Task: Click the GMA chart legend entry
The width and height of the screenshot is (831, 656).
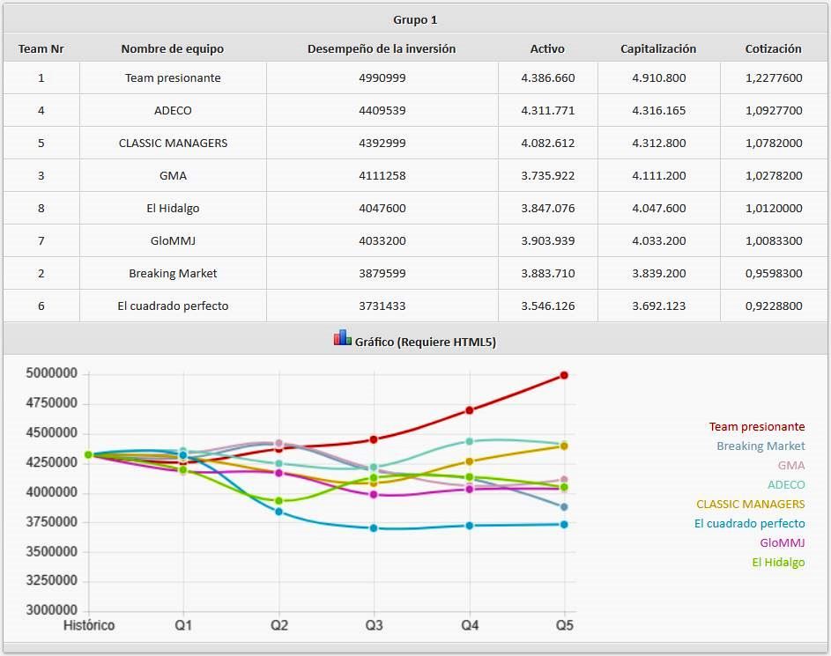Action: pyautogui.click(x=791, y=466)
